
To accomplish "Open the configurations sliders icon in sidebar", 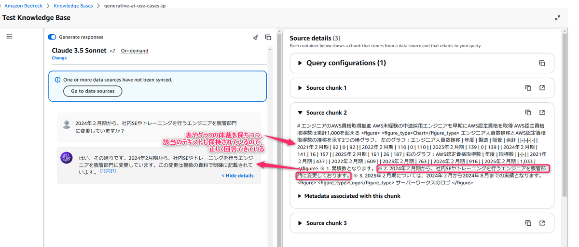I will tap(9, 37).
